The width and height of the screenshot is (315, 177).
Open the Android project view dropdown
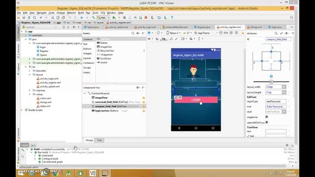39,27
